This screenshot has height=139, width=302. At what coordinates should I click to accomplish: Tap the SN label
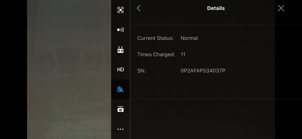point(141,71)
